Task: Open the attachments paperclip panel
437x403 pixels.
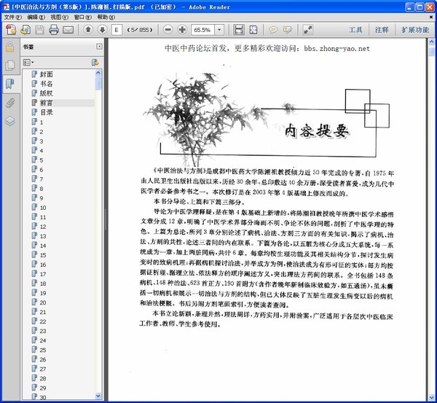Action: click(10, 103)
